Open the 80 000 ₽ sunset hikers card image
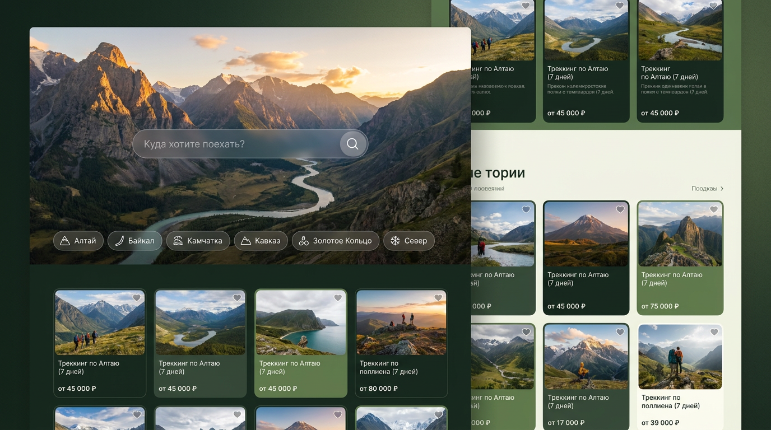 (401, 322)
